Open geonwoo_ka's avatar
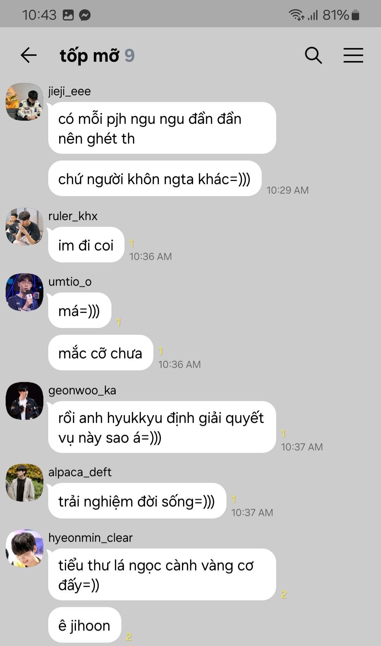This screenshot has height=646, width=381. [x=24, y=401]
